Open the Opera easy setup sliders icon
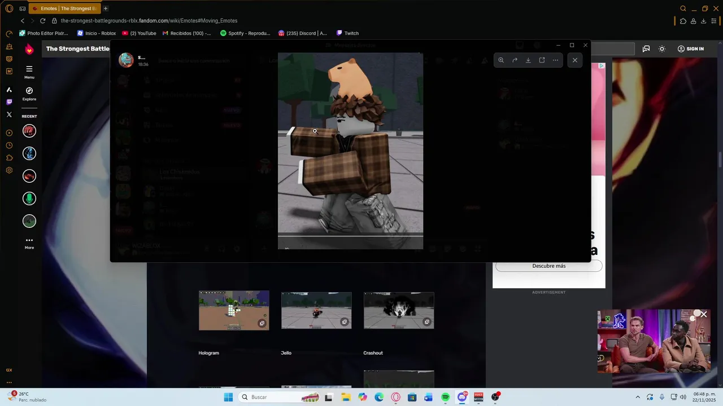This screenshot has height=406, width=723. click(713, 21)
